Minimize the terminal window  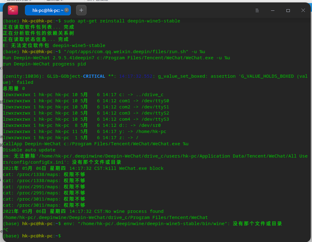[273, 10]
